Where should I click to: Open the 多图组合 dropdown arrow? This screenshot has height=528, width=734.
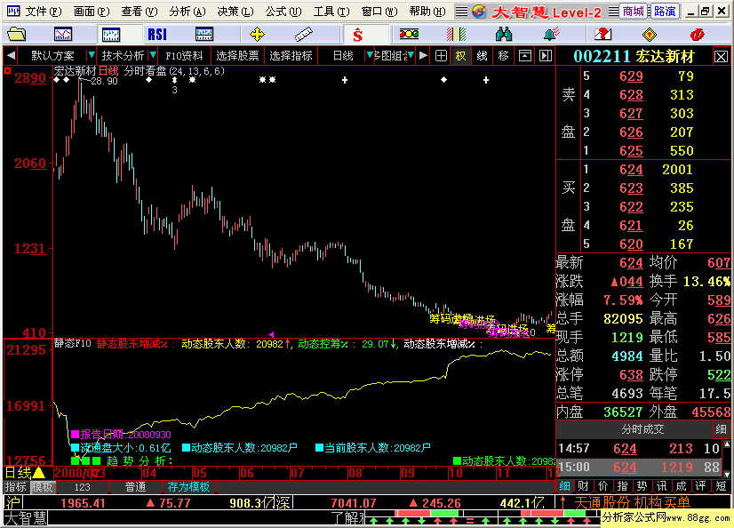(411, 55)
